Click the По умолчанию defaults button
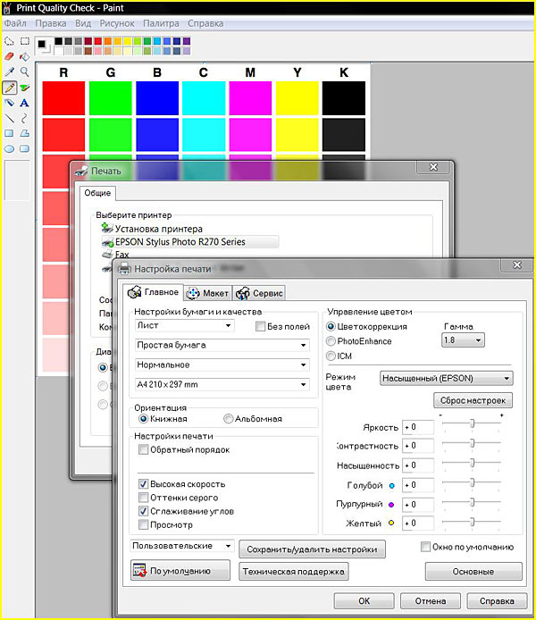The image size is (536, 620). click(180, 571)
